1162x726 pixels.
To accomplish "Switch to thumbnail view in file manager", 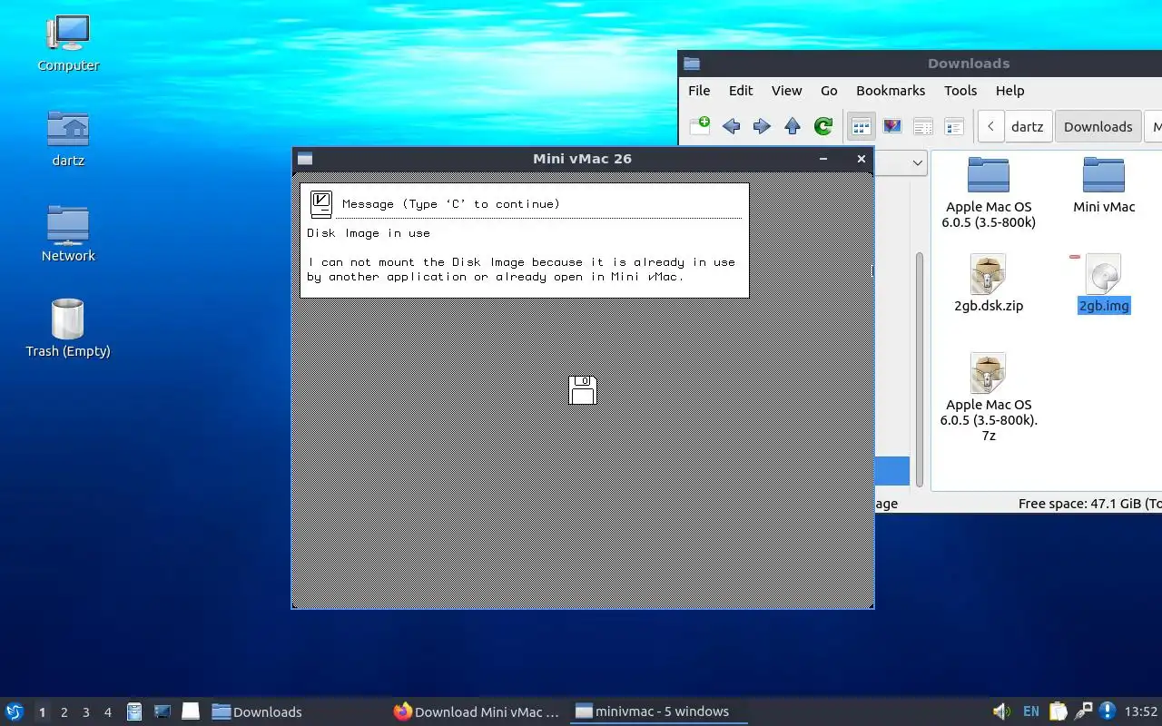I will pyautogui.click(x=892, y=127).
